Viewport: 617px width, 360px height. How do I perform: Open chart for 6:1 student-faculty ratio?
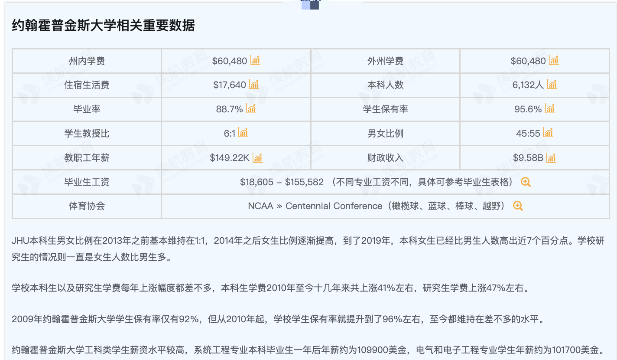243,133
